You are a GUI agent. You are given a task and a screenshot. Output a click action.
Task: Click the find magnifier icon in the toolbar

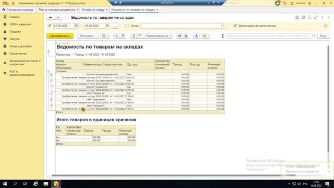point(116,36)
